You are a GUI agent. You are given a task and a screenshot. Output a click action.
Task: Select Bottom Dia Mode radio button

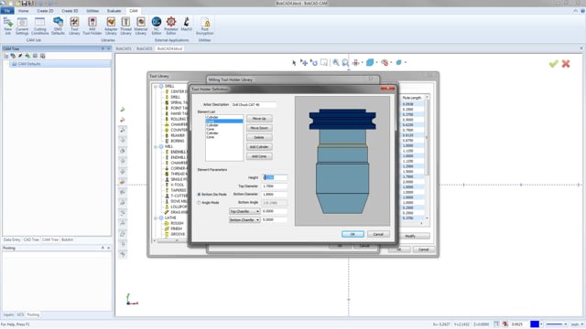pyautogui.click(x=199, y=195)
